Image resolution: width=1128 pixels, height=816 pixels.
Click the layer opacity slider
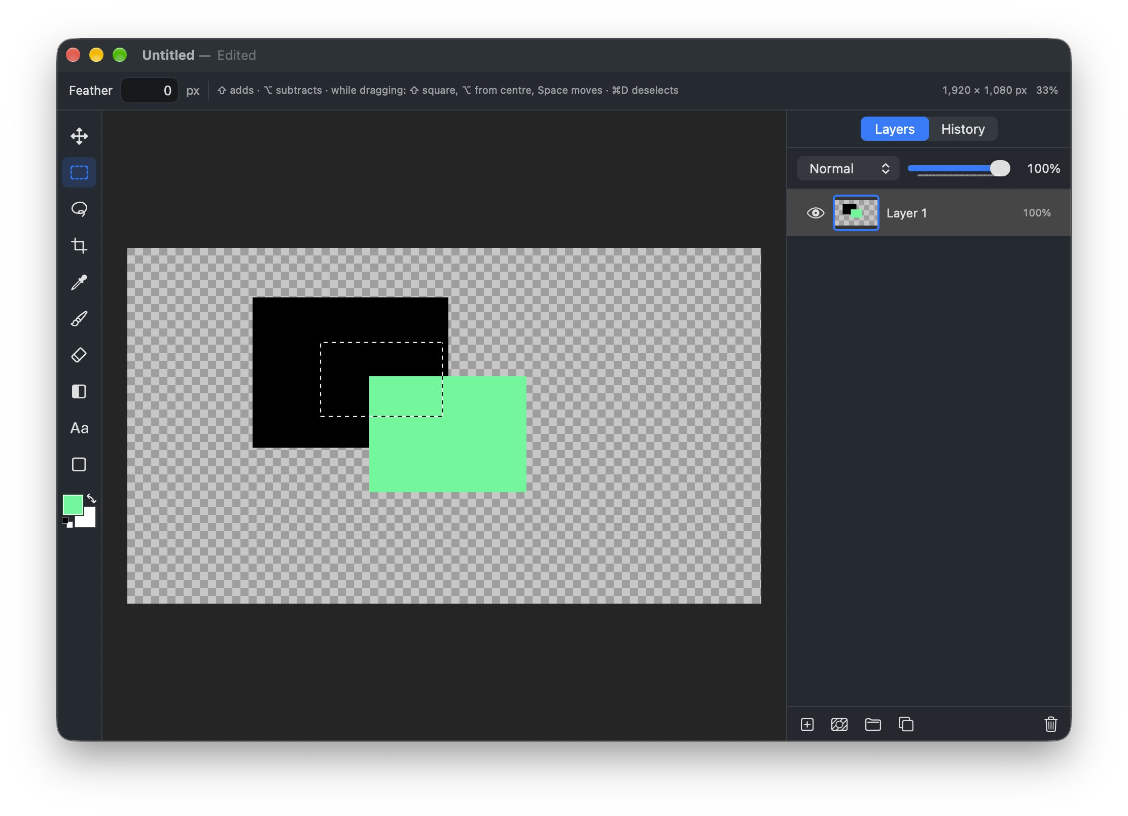[x=959, y=168]
